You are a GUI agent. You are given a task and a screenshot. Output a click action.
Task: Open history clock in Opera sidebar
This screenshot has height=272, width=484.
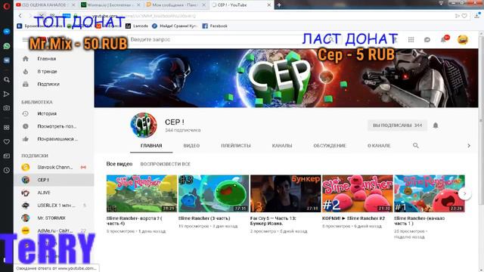(x=7, y=170)
